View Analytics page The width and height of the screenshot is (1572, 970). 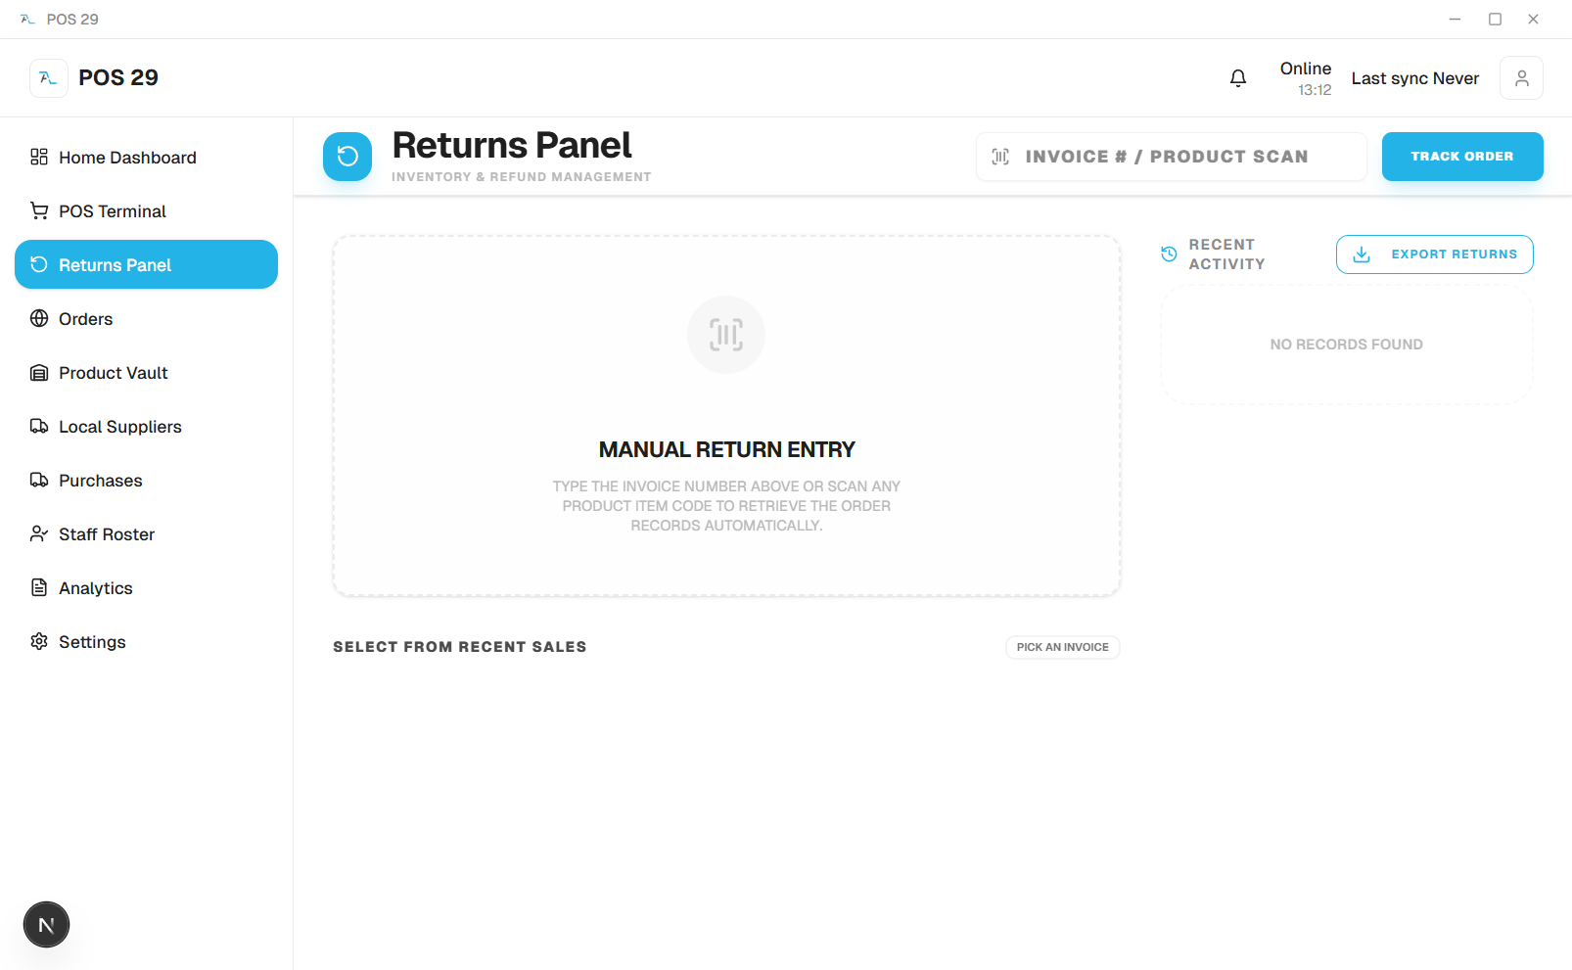(x=146, y=588)
